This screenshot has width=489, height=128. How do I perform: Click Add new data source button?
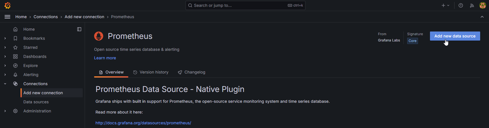tap(454, 36)
